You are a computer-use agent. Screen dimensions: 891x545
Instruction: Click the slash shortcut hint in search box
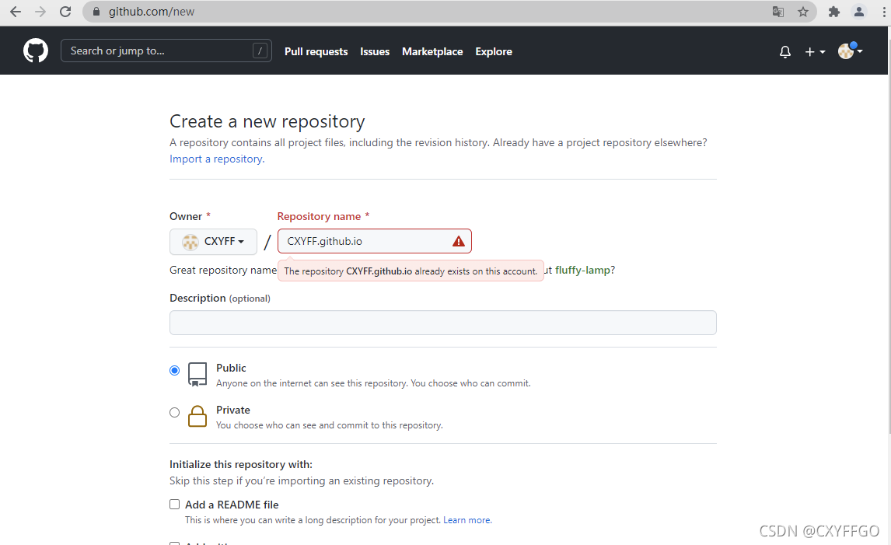(260, 51)
